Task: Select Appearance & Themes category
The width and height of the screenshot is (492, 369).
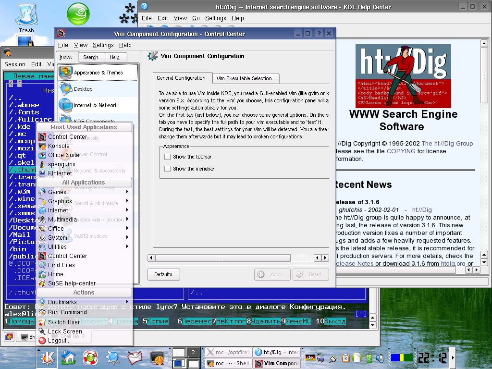Action: 98,73
